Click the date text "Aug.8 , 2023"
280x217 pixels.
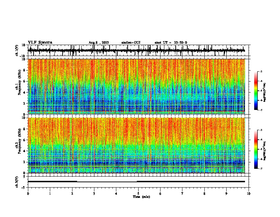tap(99, 43)
